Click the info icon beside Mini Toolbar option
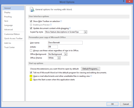134x108 pixels. point(61,21)
